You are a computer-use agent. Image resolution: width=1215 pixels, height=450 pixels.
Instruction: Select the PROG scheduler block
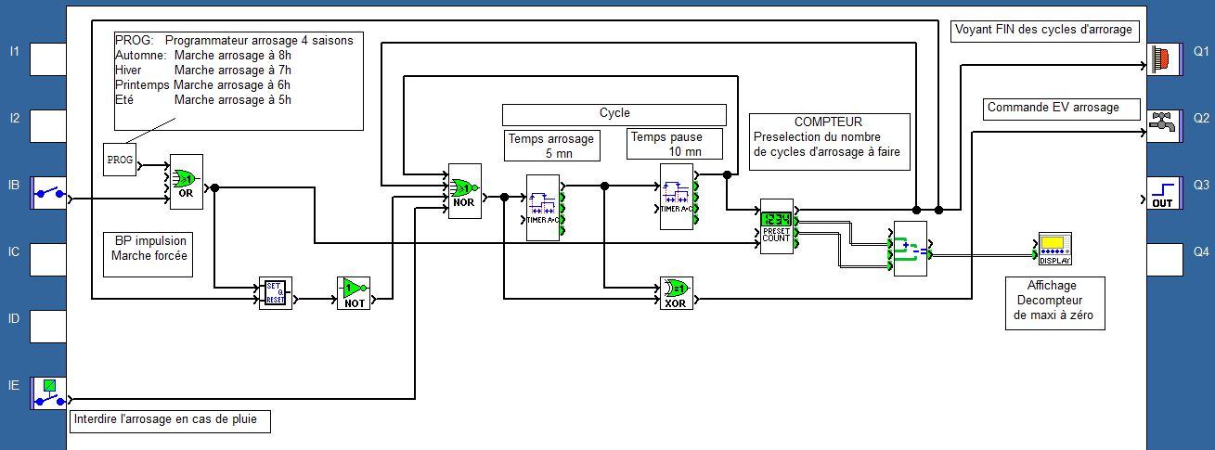tap(119, 160)
